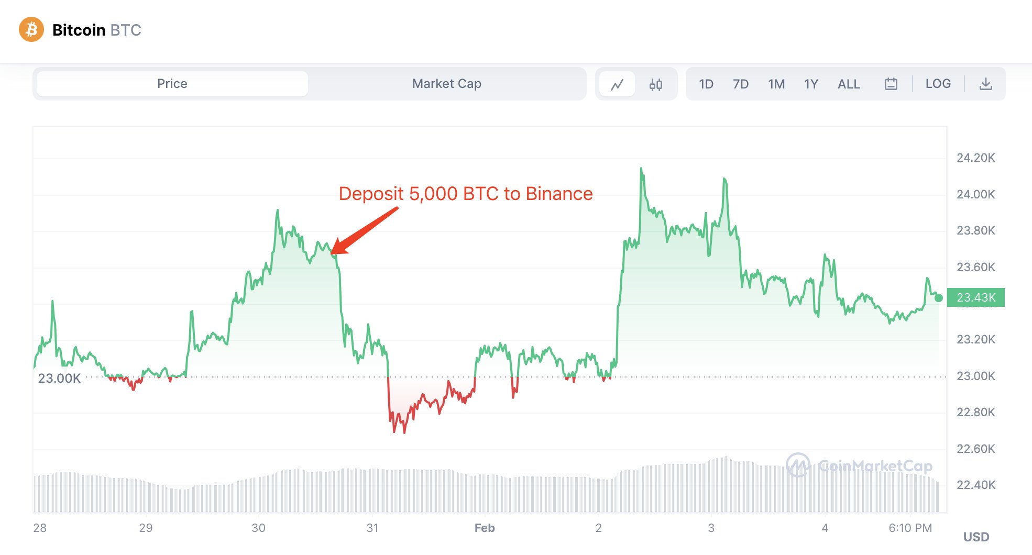Click the CoinMarketCap watermark logo
The image size is (1032, 555).
tap(859, 465)
